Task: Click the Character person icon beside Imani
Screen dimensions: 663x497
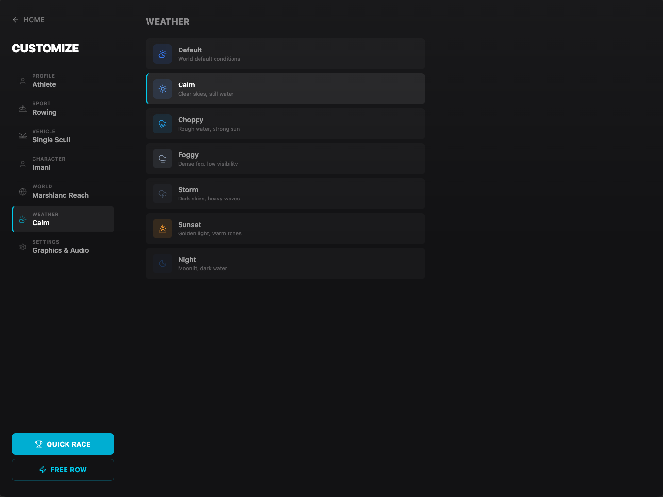Action: tap(23, 164)
